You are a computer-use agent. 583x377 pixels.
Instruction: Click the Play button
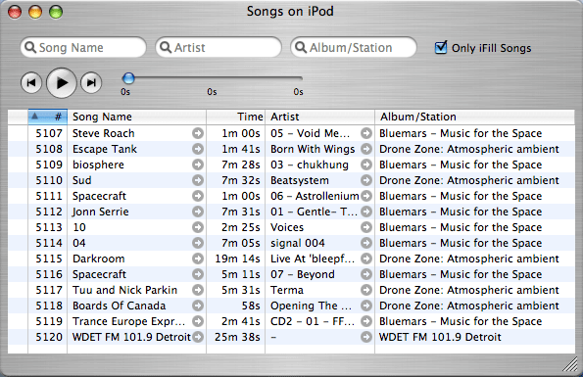(62, 83)
